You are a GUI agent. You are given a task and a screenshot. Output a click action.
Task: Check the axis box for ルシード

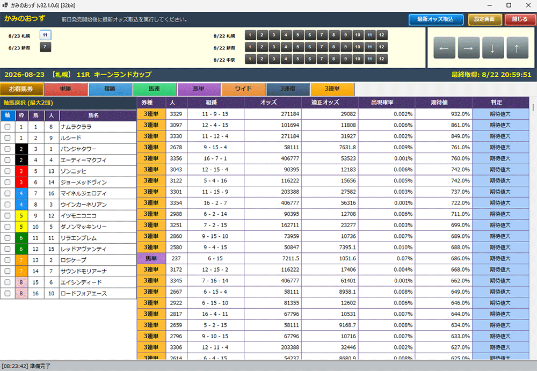pyautogui.click(x=8, y=137)
